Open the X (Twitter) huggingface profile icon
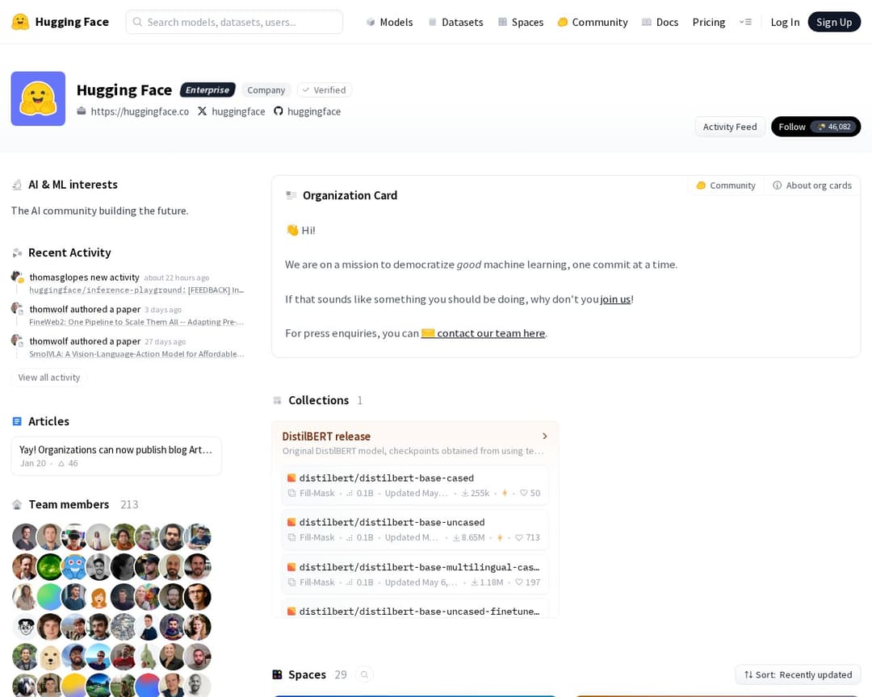This screenshot has height=697, width=872. pyautogui.click(x=202, y=111)
